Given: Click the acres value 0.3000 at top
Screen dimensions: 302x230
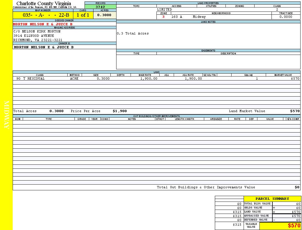Looking at the screenshot, I should point(104,15).
